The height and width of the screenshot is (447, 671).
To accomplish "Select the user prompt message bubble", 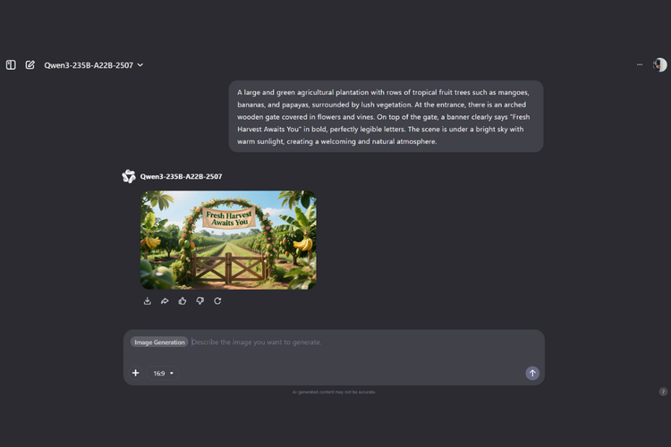I will tap(386, 116).
